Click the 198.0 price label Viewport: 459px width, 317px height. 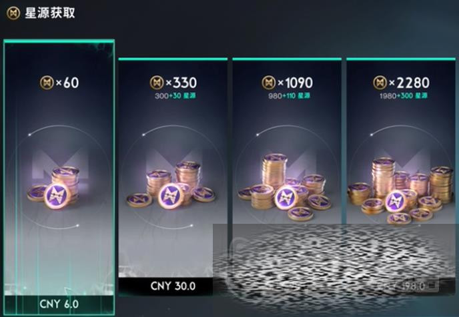[414, 286]
